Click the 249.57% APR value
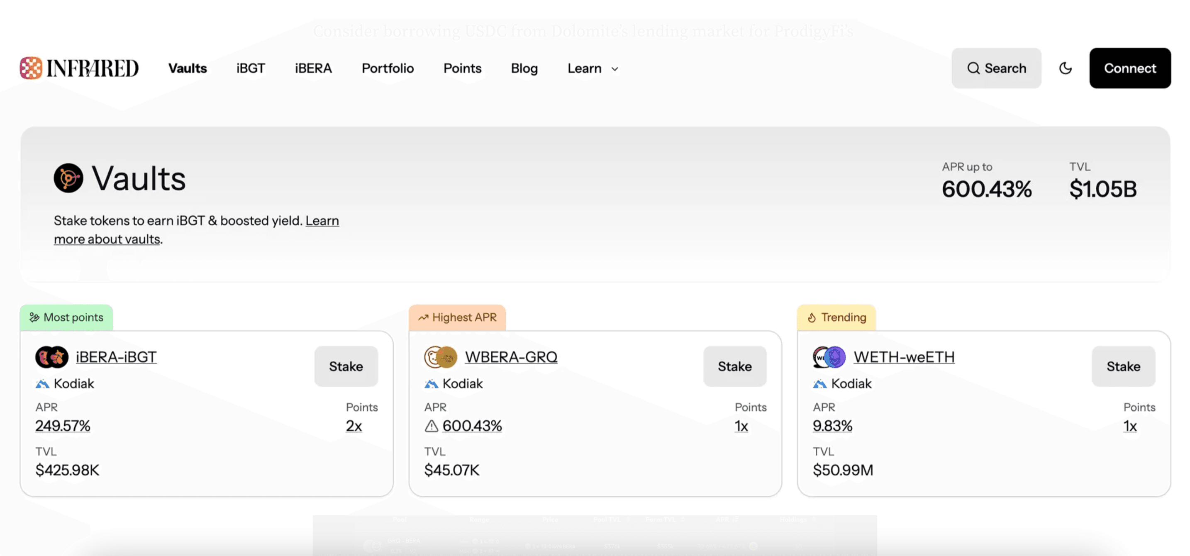Viewport: 1190px width, 556px height. (x=63, y=426)
